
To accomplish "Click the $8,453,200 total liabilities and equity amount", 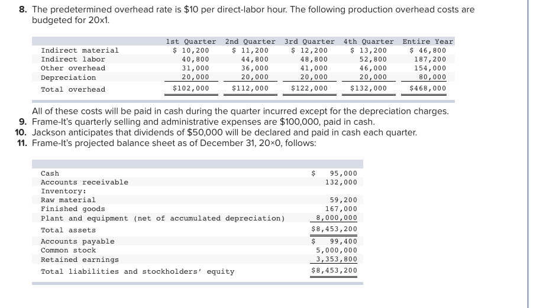I will pyautogui.click(x=334, y=270).
